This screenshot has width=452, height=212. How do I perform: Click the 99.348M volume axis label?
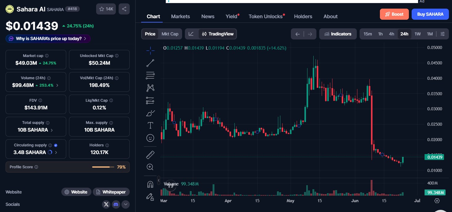[435, 193]
